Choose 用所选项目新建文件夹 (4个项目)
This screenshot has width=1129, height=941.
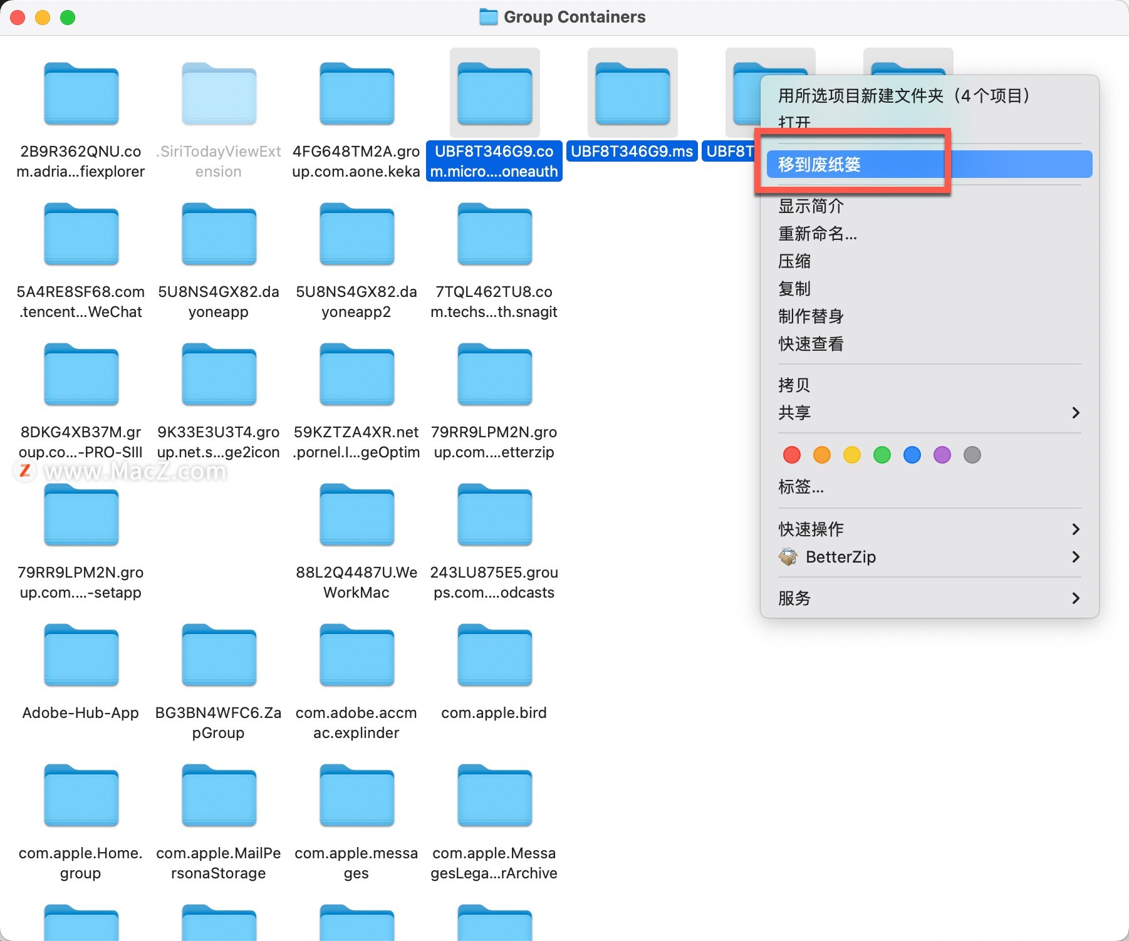[x=930, y=95]
